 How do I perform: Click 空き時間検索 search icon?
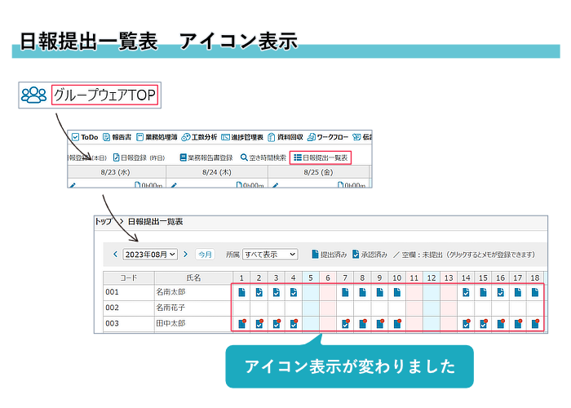[244, 157]
